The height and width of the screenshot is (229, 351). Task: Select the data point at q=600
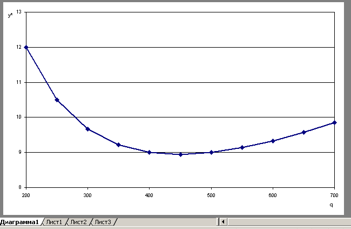click(x=273, y=141)
